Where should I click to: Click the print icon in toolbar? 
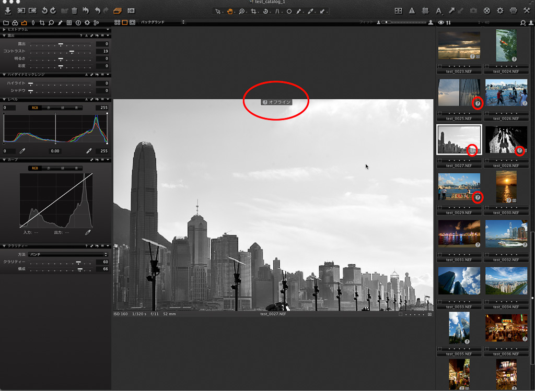(x=513, y=10)
